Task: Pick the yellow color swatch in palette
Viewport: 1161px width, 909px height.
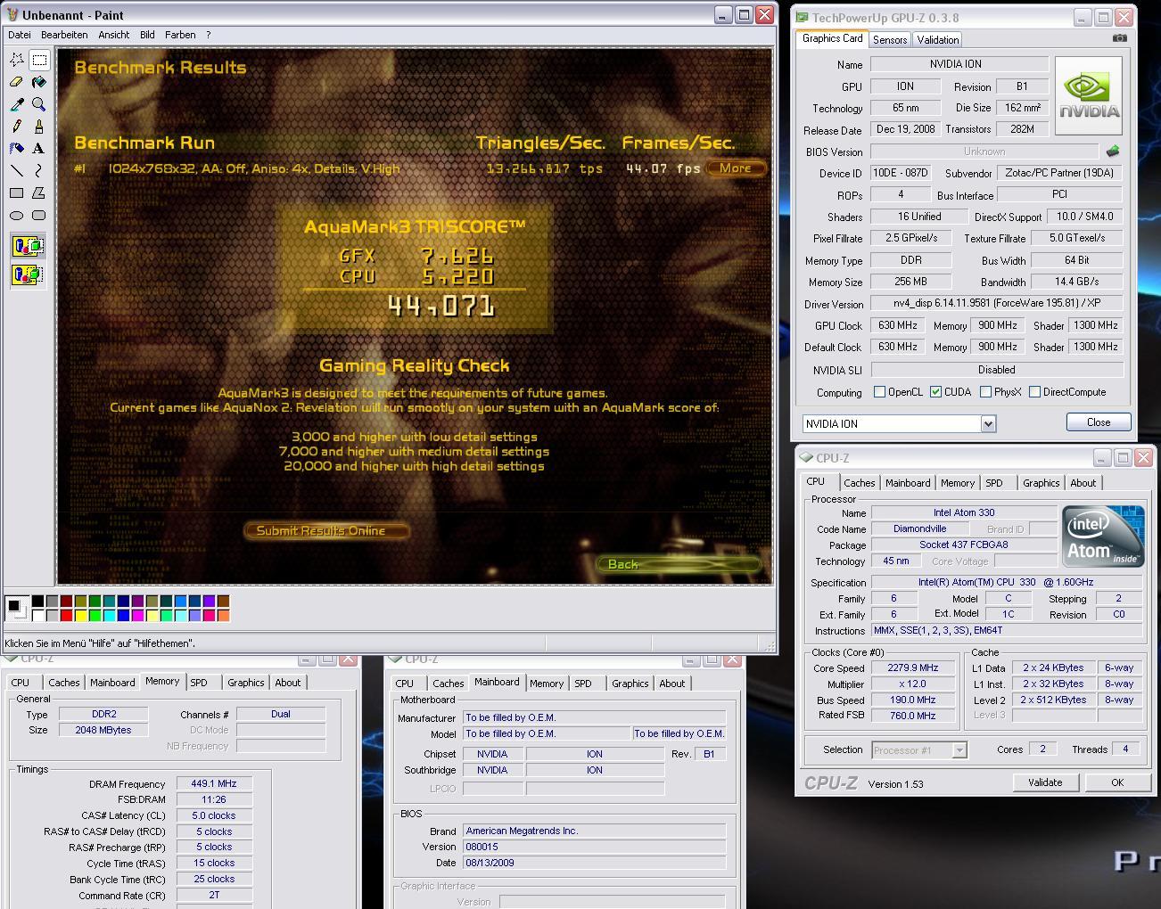Action: point(81,616)
